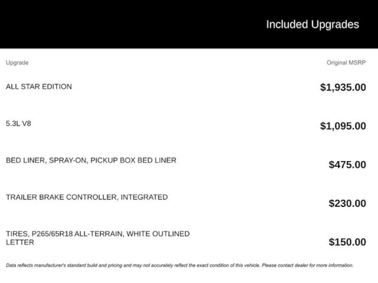Click the Included Upgrades heading
This screenshot has height=283, width=378.
pos(312,25)
